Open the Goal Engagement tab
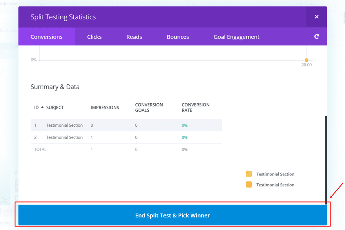345x230 pixels. tap(236, 37)
